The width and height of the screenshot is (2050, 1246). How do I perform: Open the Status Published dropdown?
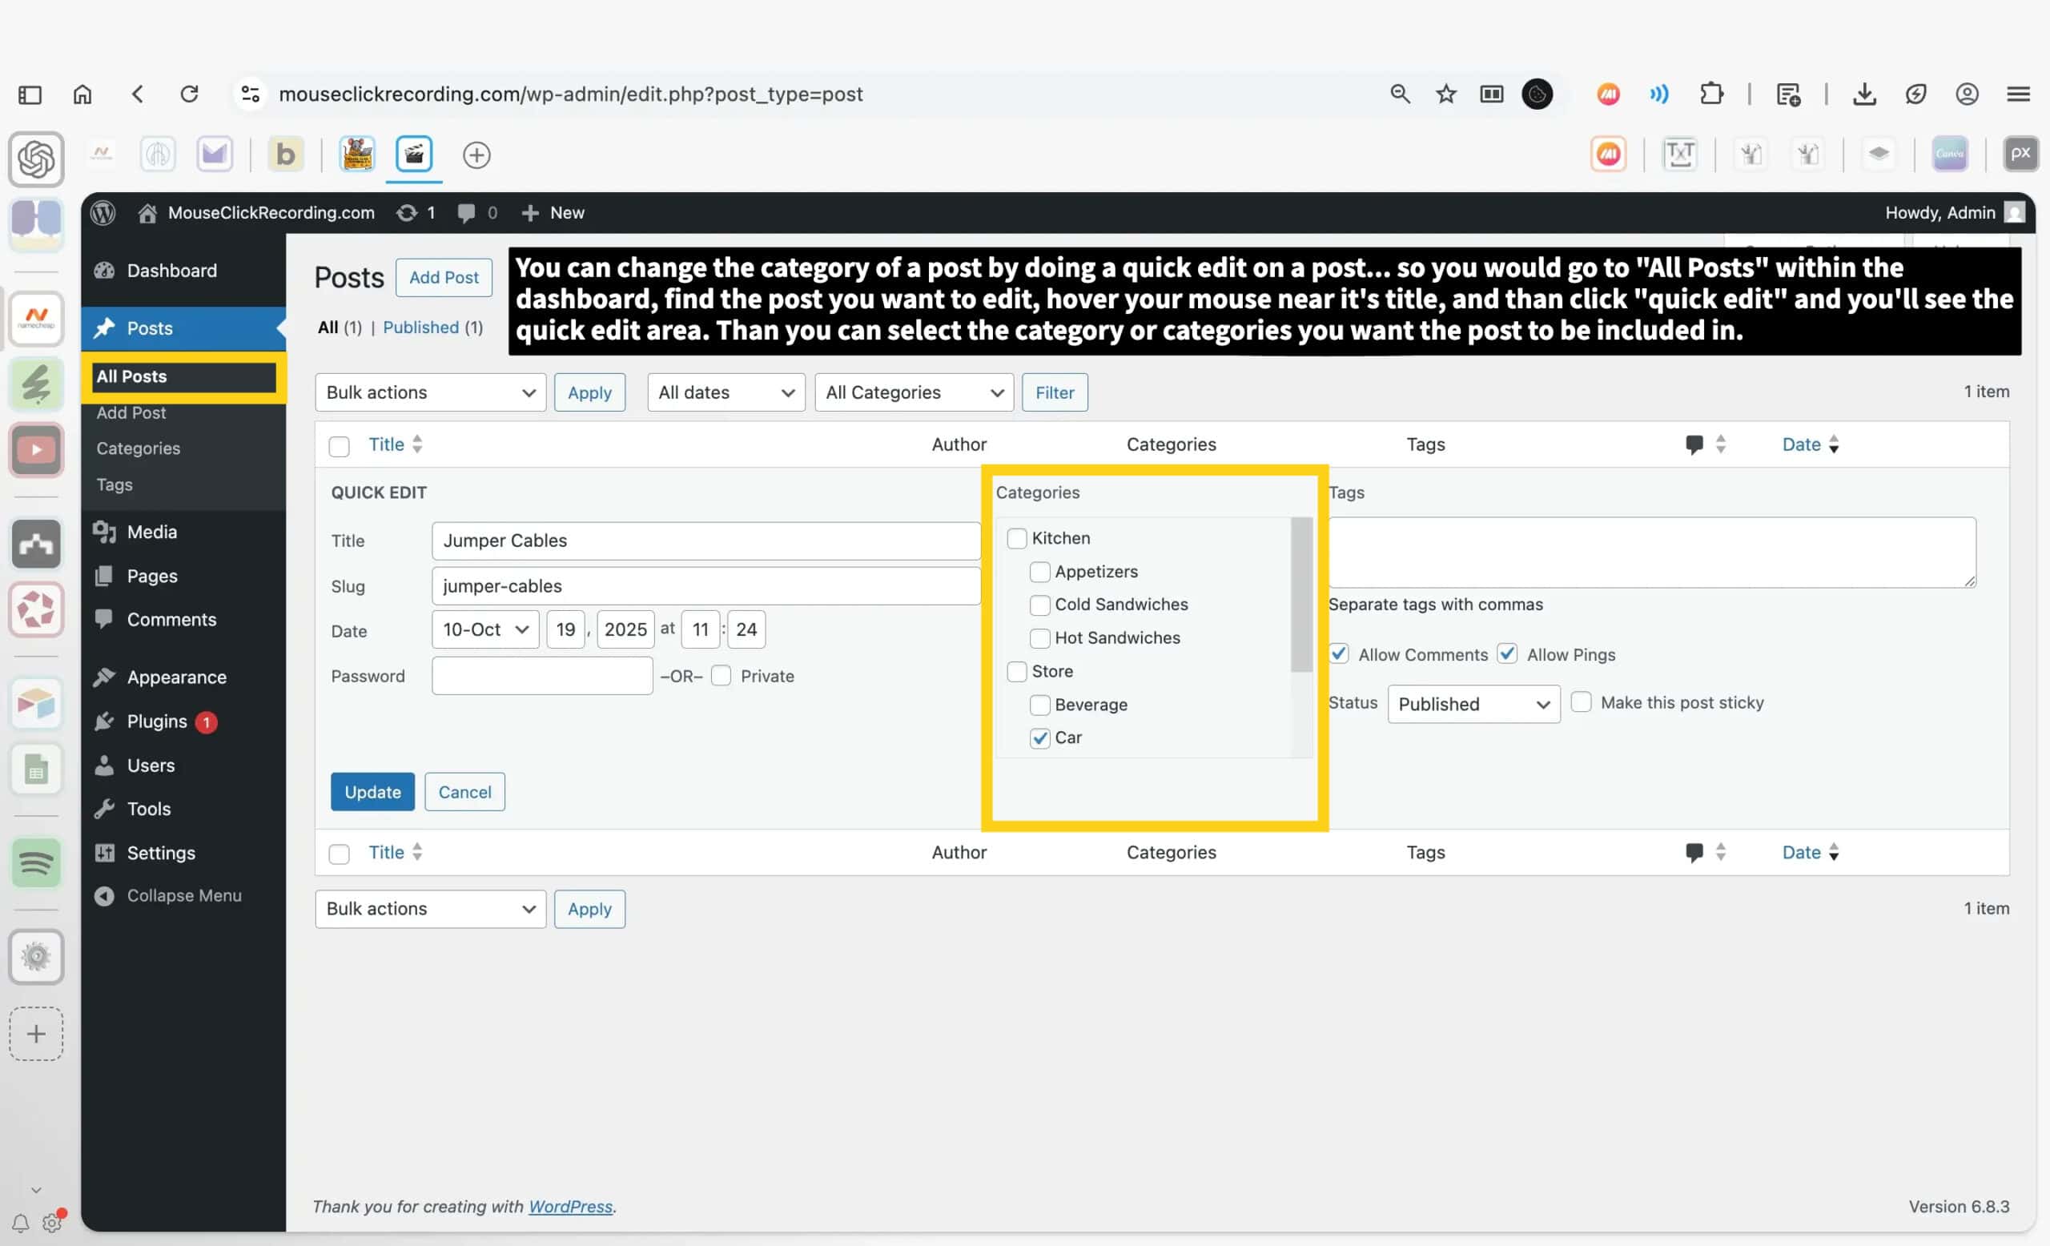(1473, 705)
